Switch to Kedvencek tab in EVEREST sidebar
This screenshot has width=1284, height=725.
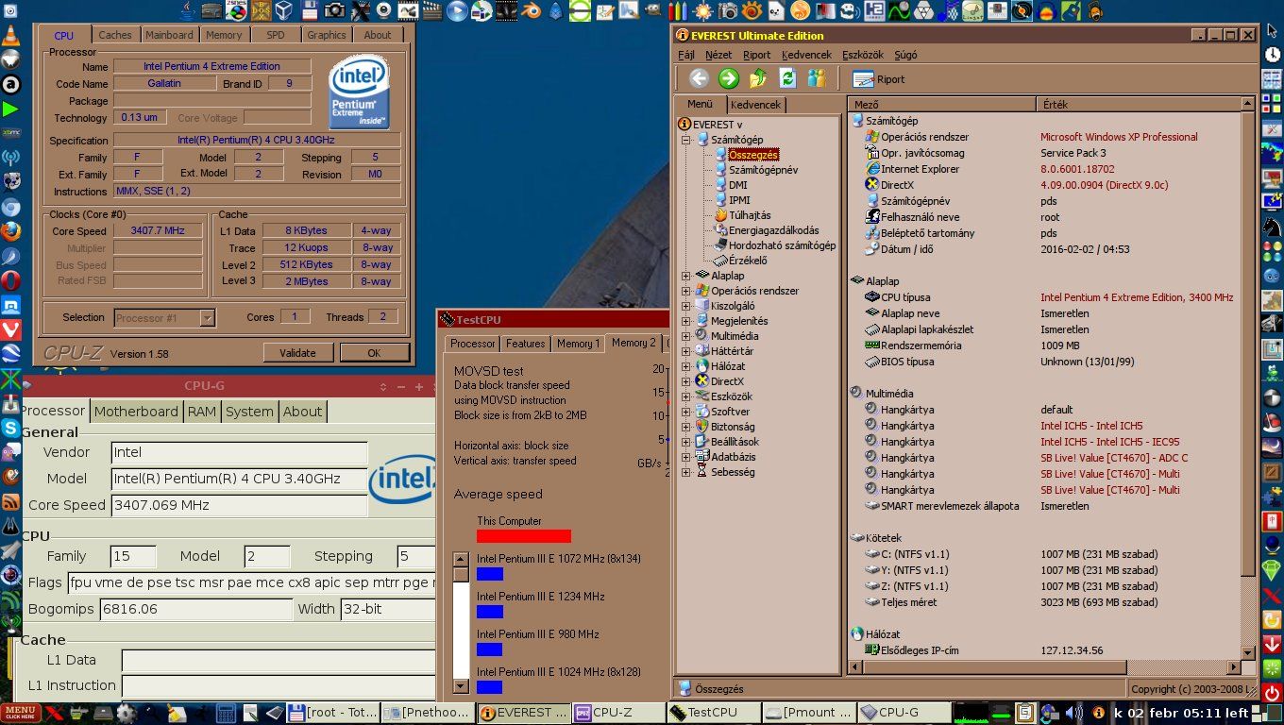point(756,105)
